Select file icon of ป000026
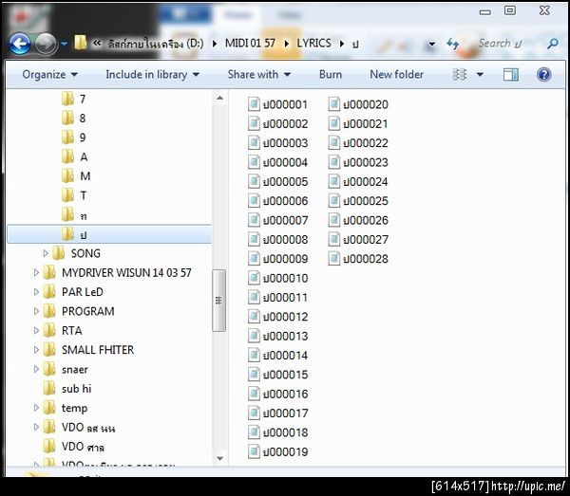The width and height of the screenshot is (570, 496). [334, 220]
